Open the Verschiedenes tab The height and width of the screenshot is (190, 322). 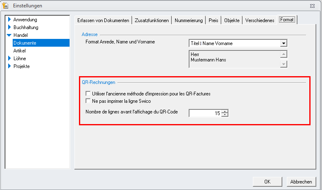(259, 20)
